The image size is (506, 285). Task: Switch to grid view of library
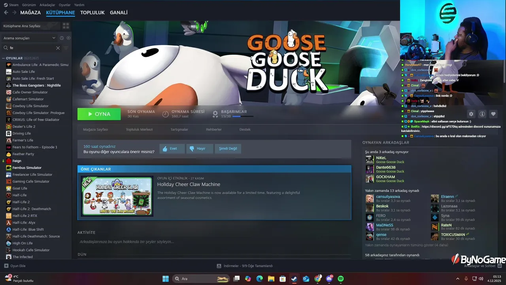click(66, 26)
